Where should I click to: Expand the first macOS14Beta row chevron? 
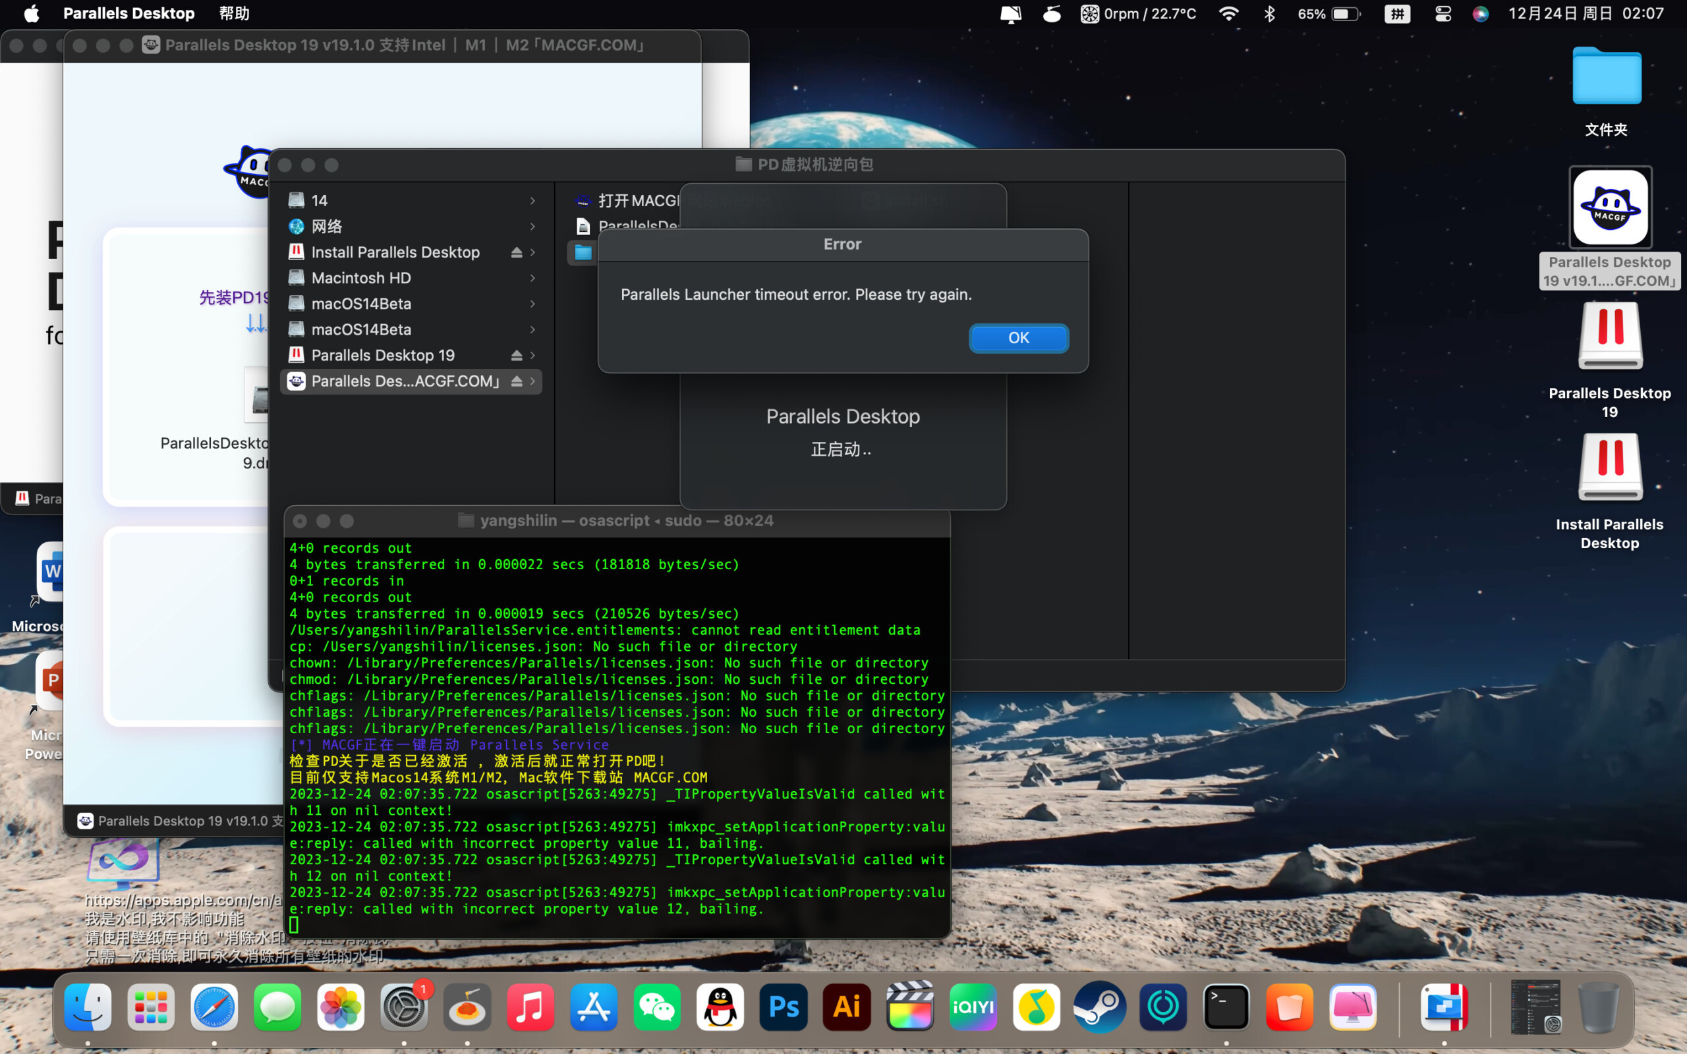coord(532,304)
